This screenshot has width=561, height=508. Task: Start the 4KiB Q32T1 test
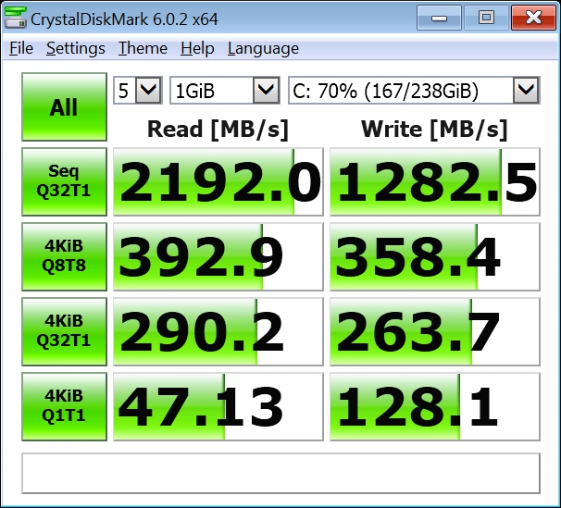click(65, 331)
